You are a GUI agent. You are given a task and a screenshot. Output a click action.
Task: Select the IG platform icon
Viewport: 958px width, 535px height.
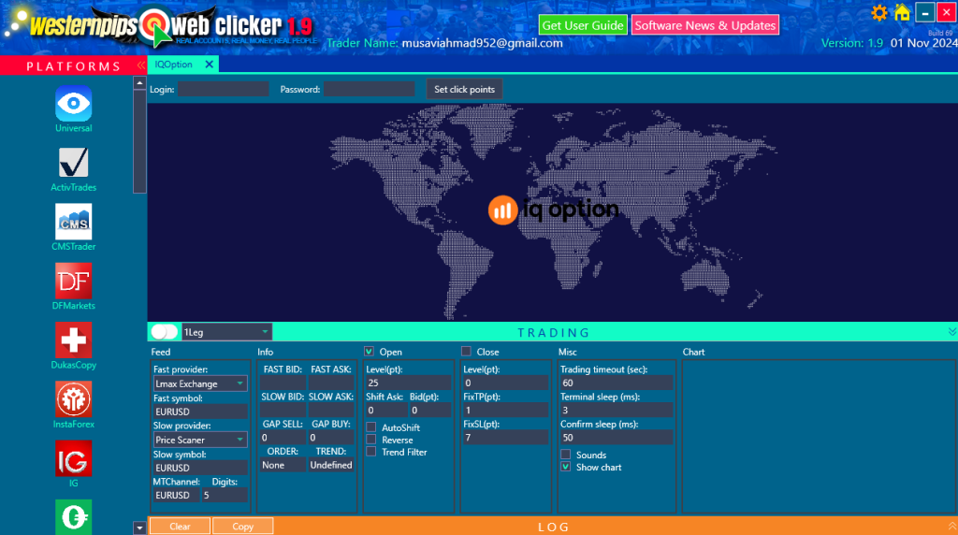73,458
